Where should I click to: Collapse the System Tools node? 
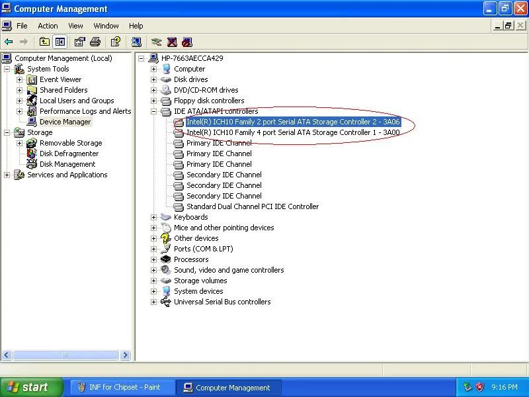[x=7, y=69]
